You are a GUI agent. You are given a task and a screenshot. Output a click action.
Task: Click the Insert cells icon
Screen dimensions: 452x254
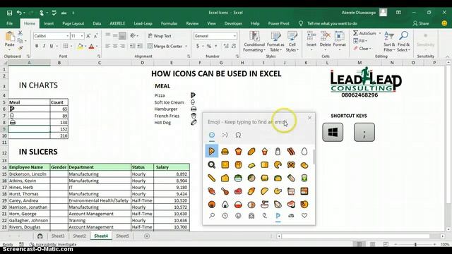click(x=311, y=37)
